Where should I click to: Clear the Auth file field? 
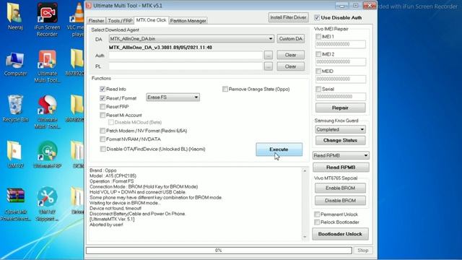[x=290, y=55]
